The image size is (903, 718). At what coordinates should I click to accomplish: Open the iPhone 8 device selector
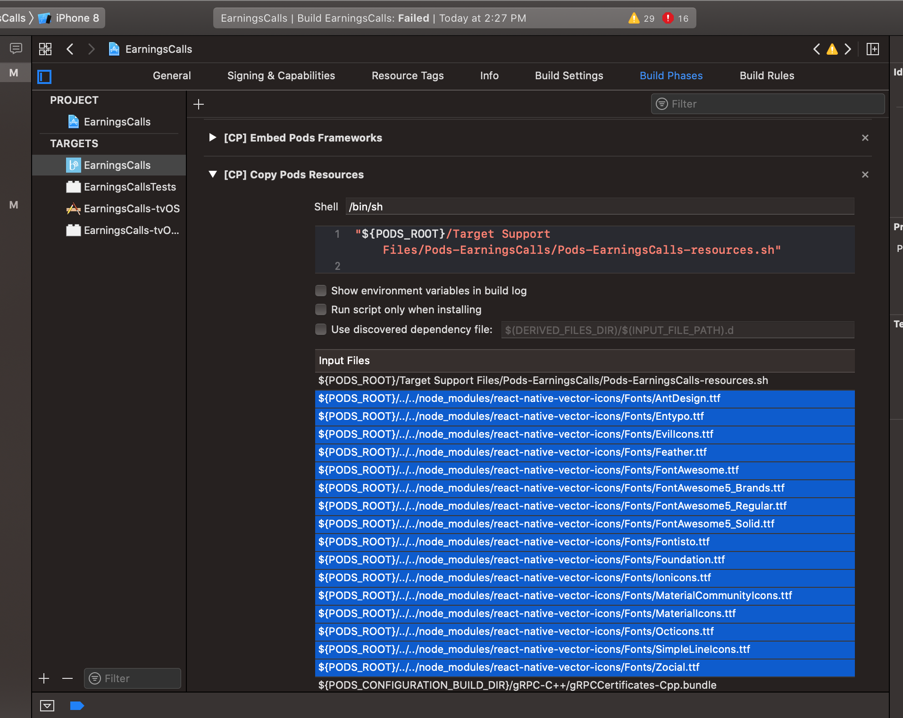pyautogui.click(x=71, y=18)
